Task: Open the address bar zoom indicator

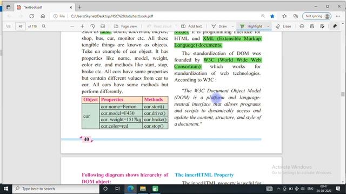Action: (x=263, y=16)
